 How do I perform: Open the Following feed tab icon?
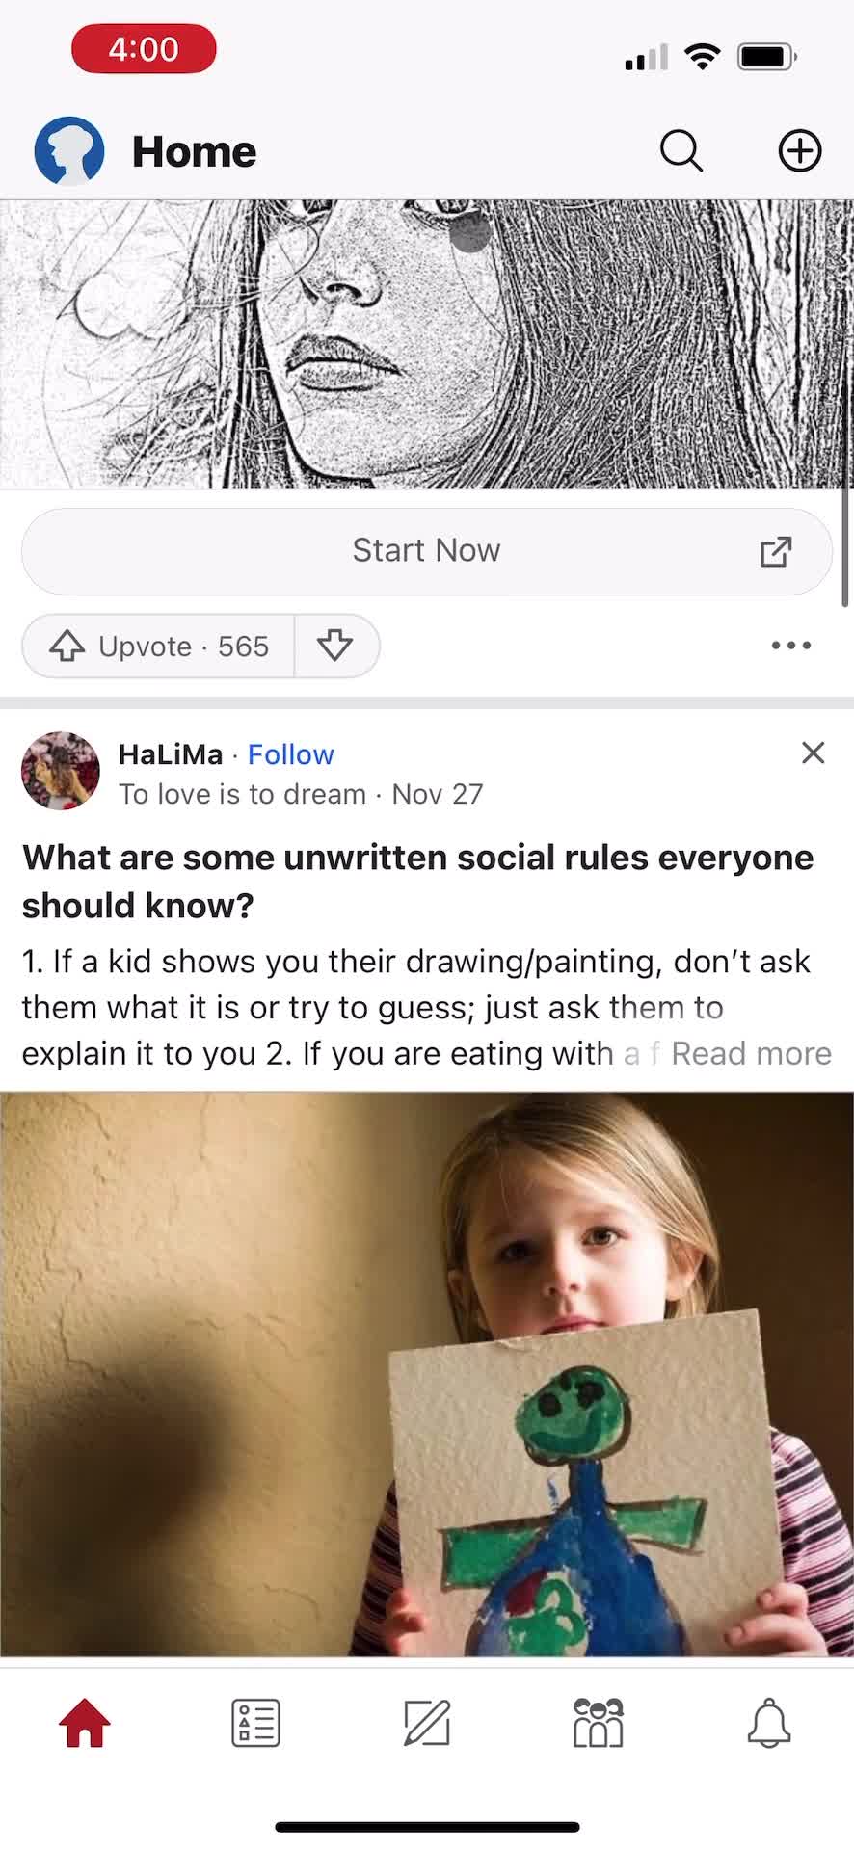255,1723
